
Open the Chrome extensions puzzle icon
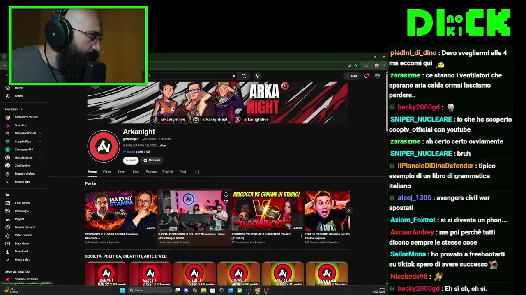pyautogui.click(x=366, y=65)
